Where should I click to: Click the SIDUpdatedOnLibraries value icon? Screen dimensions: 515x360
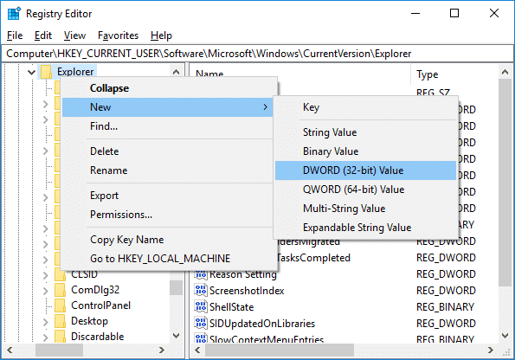[x=201, y=323]
